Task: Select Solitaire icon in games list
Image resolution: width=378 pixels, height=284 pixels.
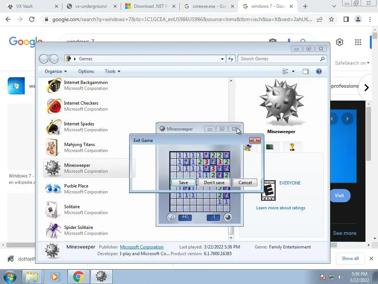Action: tap(52, 209)
